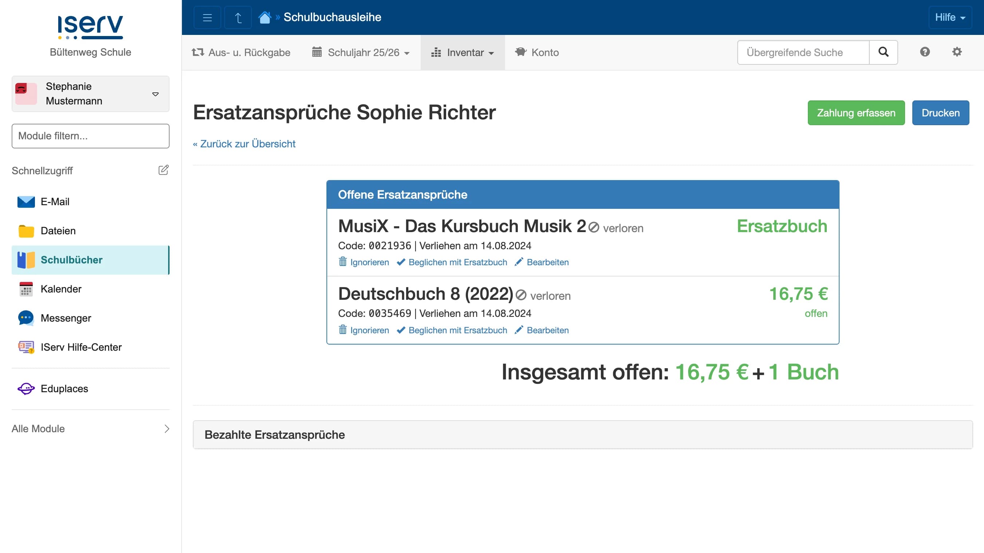Open the Kalender module
Image resolution: width=984 pixels, height=553 pixels.
point(61,289)
